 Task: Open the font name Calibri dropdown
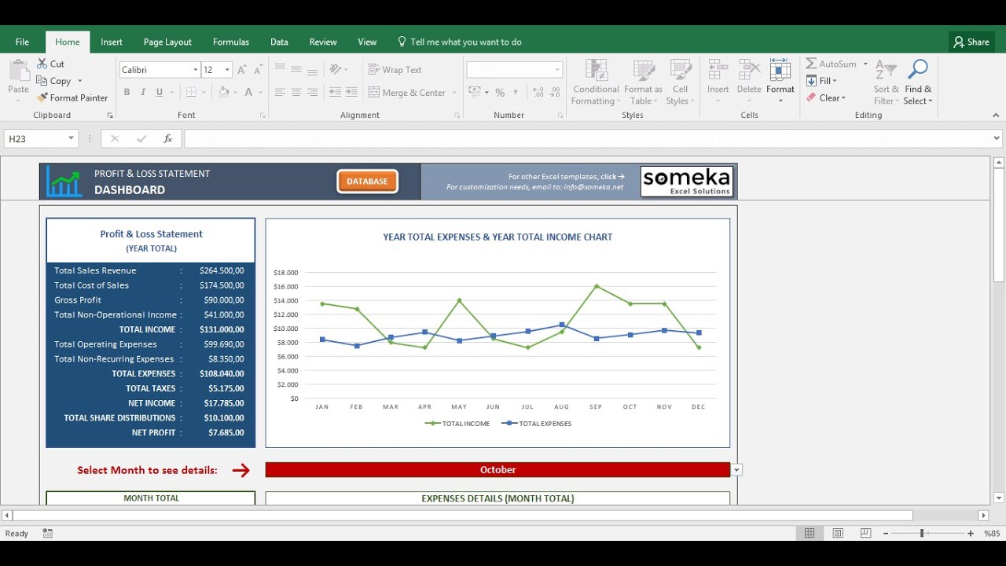coord(196,70)
